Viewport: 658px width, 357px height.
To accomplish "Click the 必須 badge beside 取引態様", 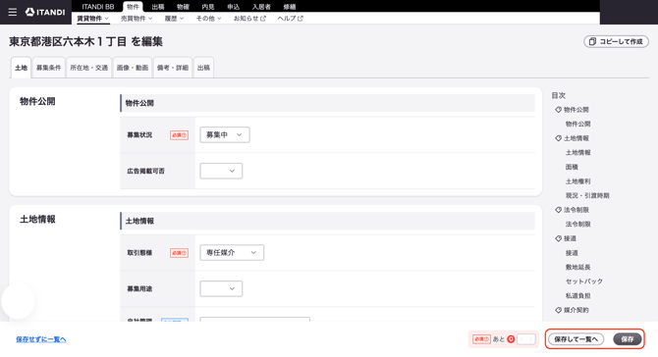I will [x=179, y=253].
